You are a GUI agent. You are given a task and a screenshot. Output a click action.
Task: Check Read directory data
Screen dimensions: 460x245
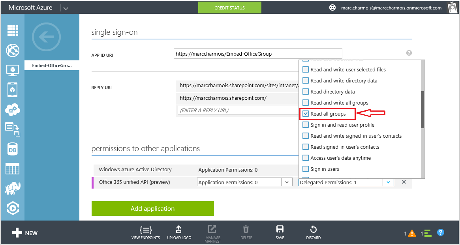point(305,92)
